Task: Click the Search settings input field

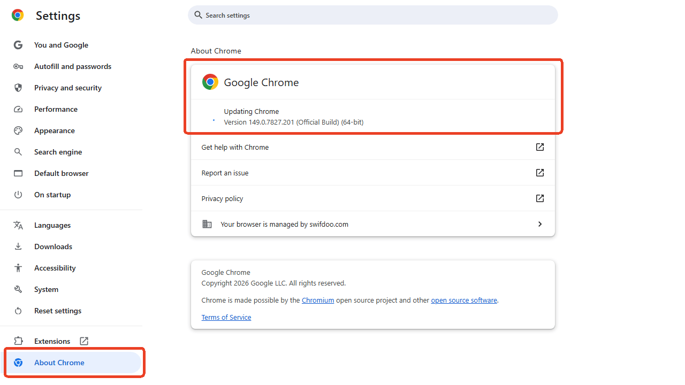Action: pos(373,15)
